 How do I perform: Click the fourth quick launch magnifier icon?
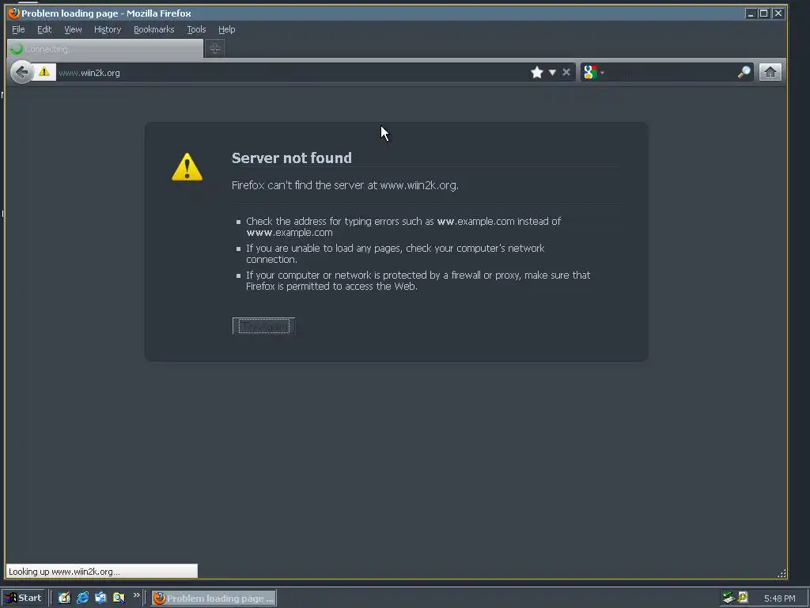pos(119,598)
